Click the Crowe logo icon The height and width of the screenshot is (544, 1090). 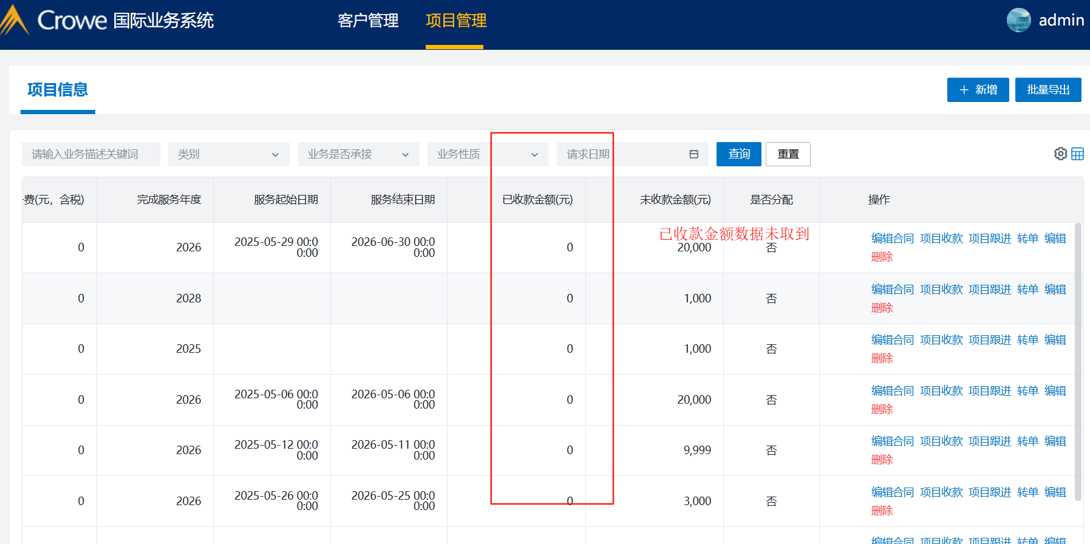pyautogui.click(x=15, y=21)
